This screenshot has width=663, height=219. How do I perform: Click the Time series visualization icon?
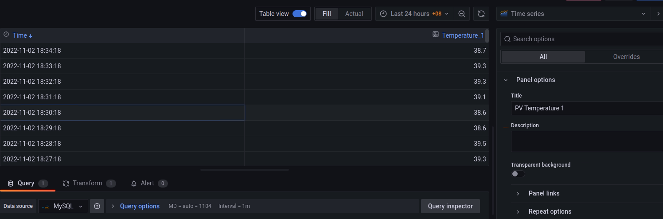503,14
